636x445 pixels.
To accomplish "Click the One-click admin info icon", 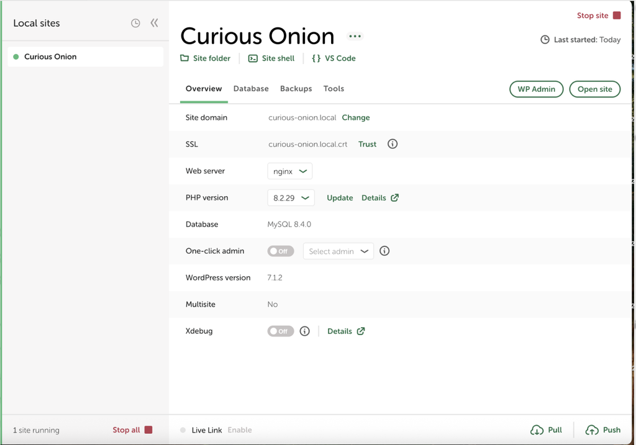I will click(x=384, y=251).
